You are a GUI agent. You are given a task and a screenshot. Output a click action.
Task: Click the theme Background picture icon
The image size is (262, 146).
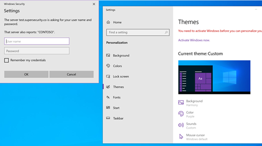pos(181,102)
